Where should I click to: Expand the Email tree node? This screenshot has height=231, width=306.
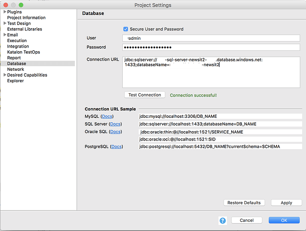click(5, 35)
